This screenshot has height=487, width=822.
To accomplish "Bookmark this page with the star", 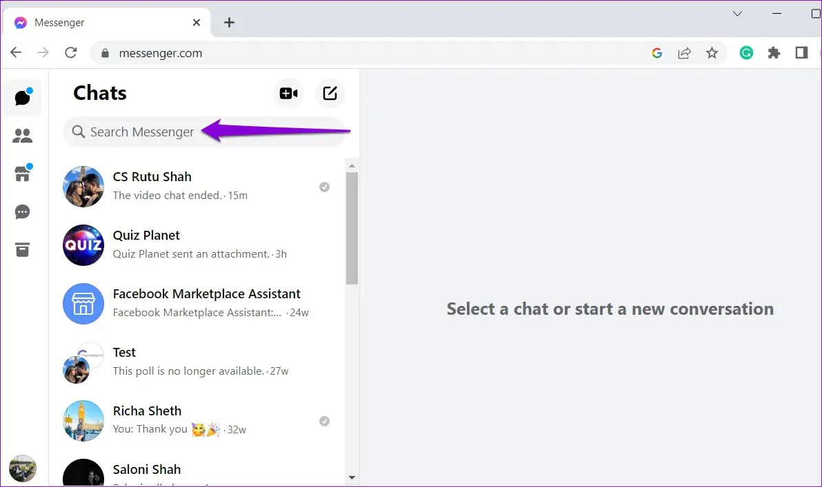I will pyautogui.click(x=712, y=52).
